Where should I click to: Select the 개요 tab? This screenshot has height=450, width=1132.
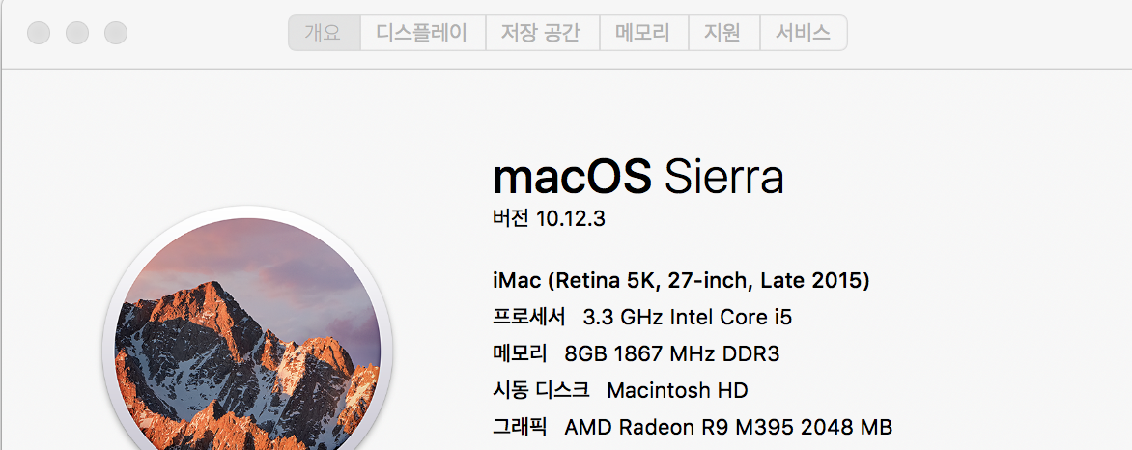click(324, 33)
